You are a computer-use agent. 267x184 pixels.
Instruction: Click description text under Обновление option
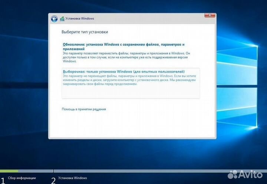tap(126, 57)
